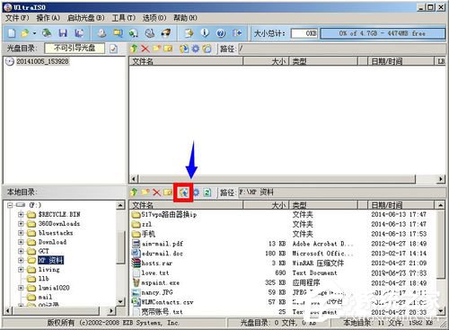Open the dropdown arrow beside Open icon

point(34,33)
